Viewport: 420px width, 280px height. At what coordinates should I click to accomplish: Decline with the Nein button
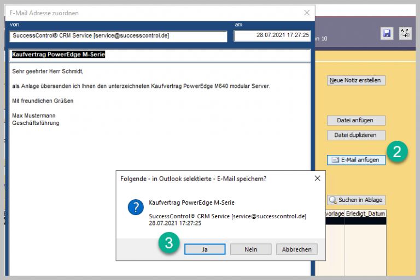250,249
